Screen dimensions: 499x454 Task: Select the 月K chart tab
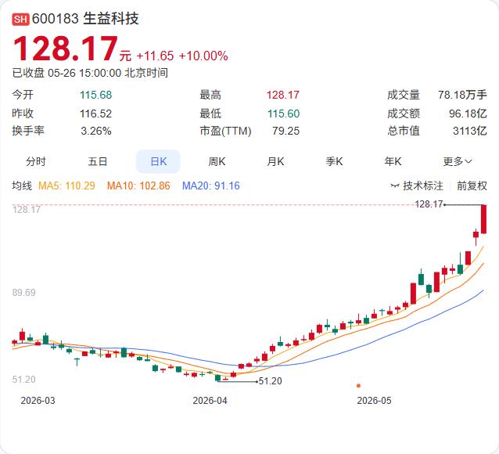point(275,161)
